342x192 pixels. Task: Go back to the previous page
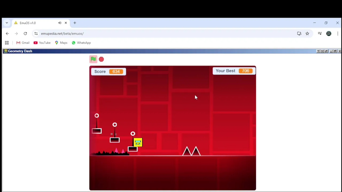point(7,34)
